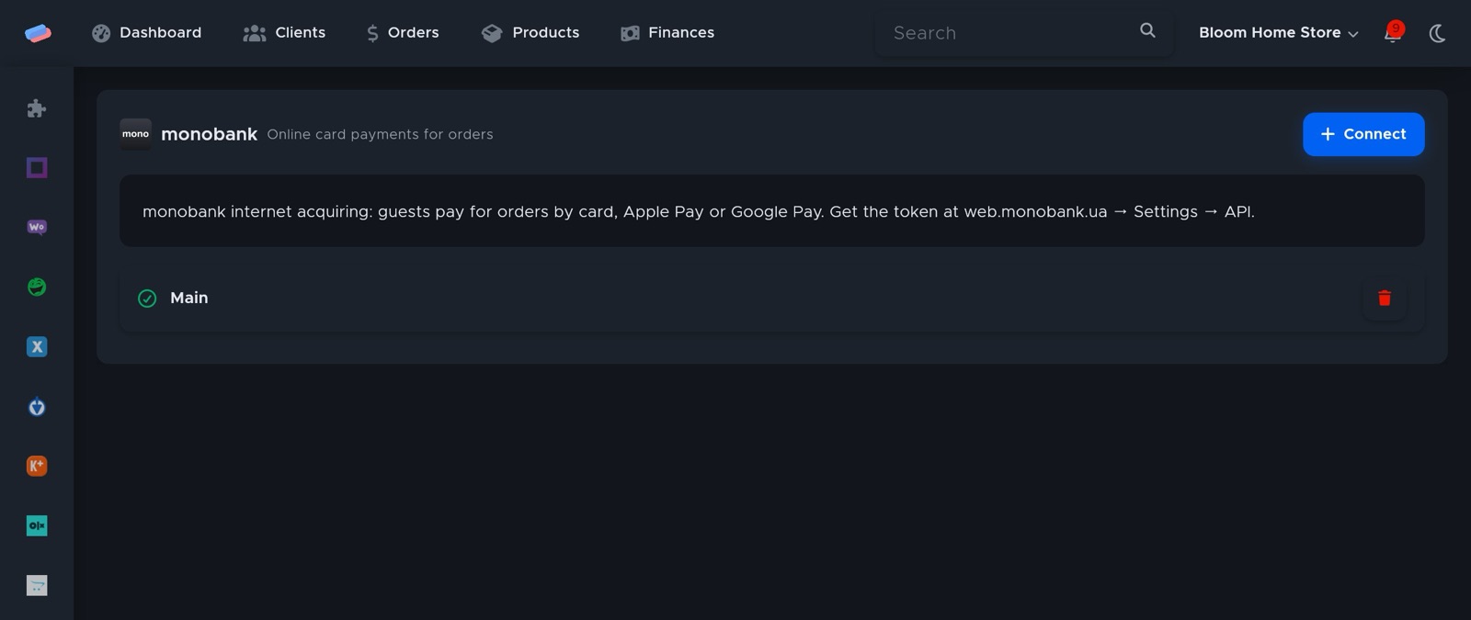Delete the Main connection with trash icon
1471x620 pixels.
[x=1385, y=298]
